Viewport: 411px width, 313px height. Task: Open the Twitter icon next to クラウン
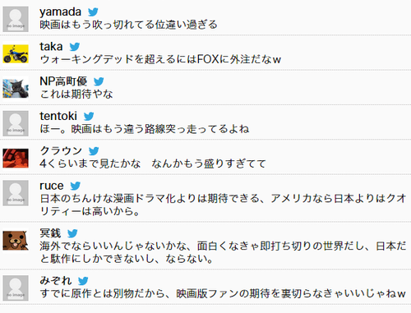coord(94,151)
